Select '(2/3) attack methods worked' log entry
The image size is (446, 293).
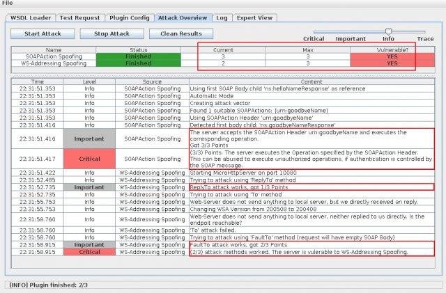[x=312, y=252]
